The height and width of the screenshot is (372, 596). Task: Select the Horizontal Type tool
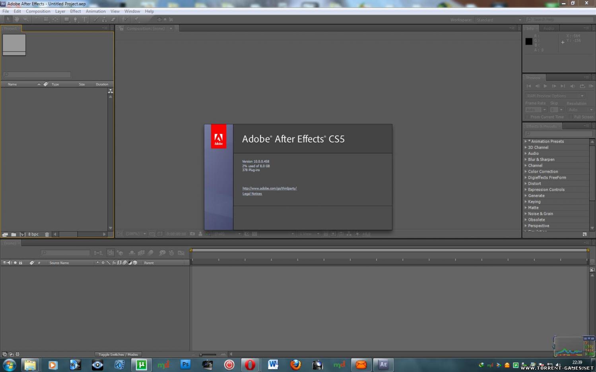[84, 19]
